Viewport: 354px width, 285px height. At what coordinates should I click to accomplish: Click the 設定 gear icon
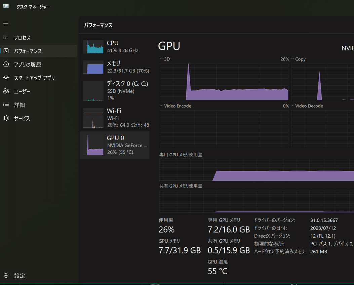tap(6, 275)
